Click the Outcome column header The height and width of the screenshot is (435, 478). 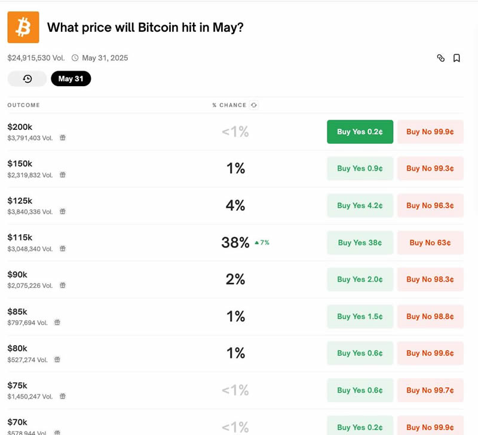(x=23, y=105)
